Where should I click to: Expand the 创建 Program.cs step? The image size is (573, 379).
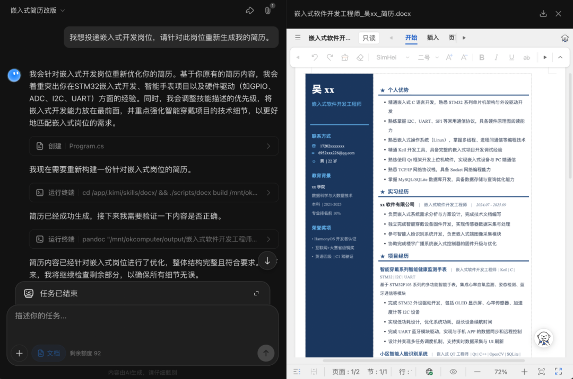154,146
